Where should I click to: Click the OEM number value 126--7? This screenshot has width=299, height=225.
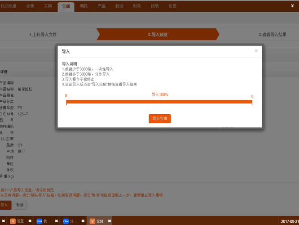pos(23,114)
